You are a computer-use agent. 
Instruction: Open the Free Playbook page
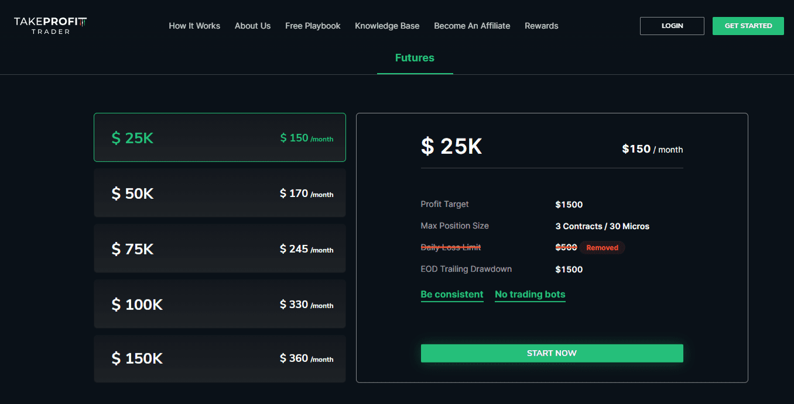[x=313, y=26]
